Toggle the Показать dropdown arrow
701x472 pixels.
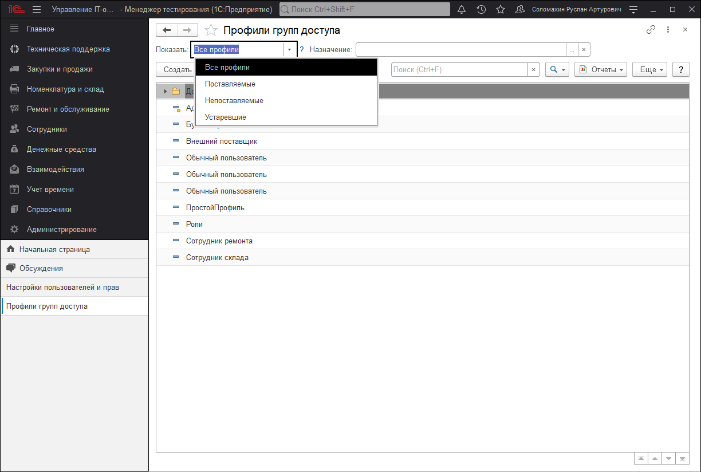point(290,50)
